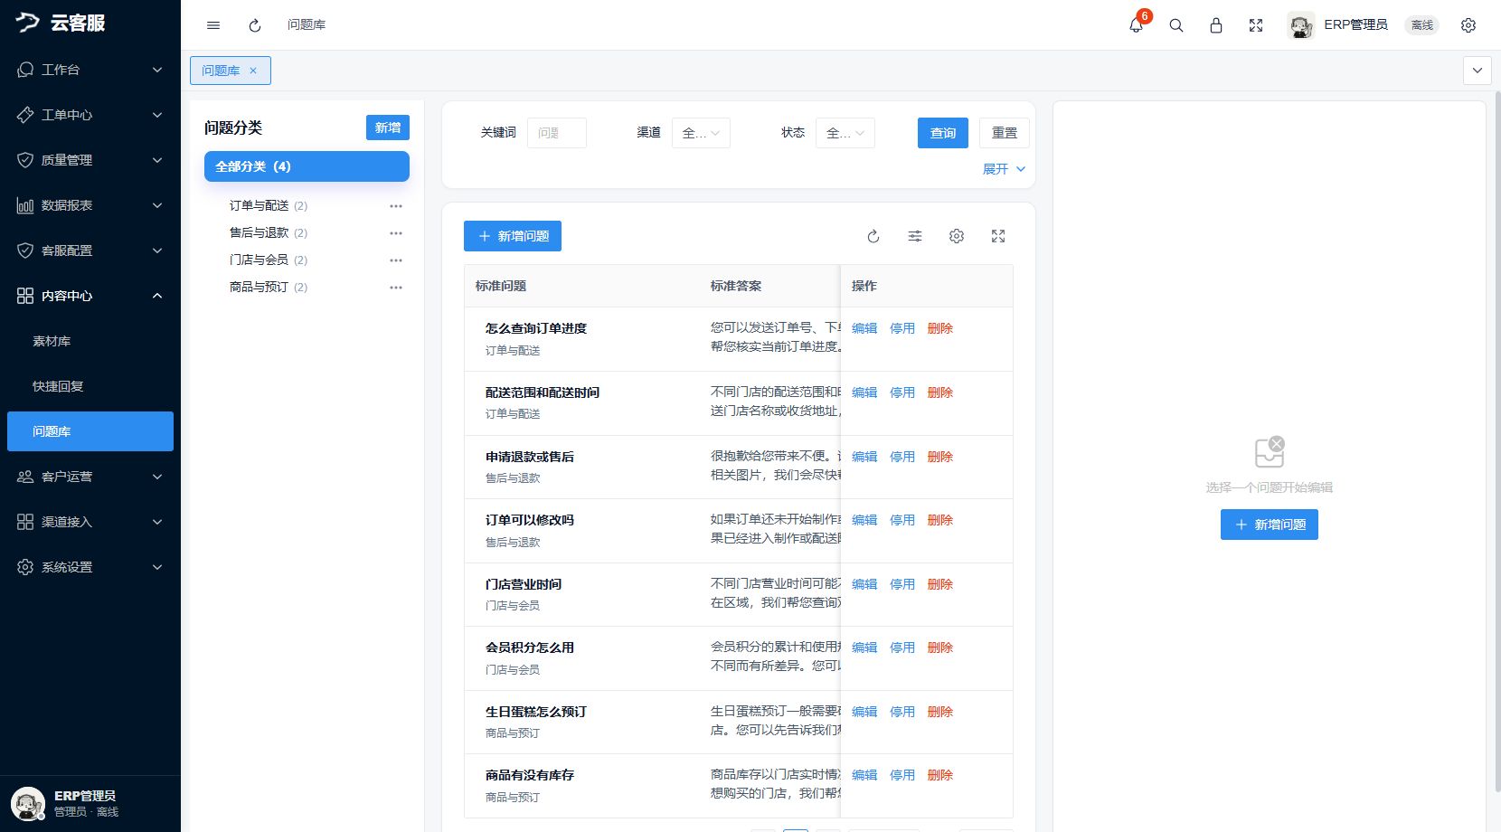
Task: Click 编辑 for 怎么查询订单进度
Action: pos(864,328)
